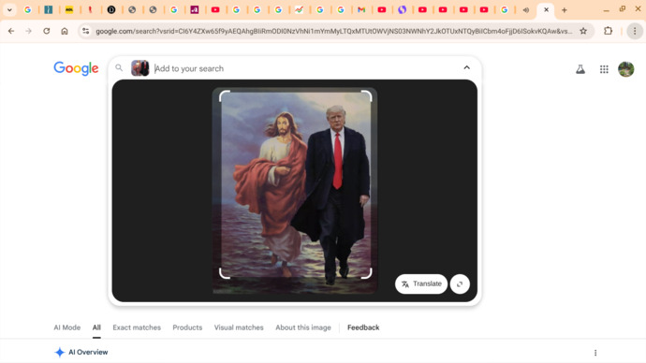This screenshot has width=646, height=363.
Task: Click the top-left crop corner handle
Action: (225, 96)
